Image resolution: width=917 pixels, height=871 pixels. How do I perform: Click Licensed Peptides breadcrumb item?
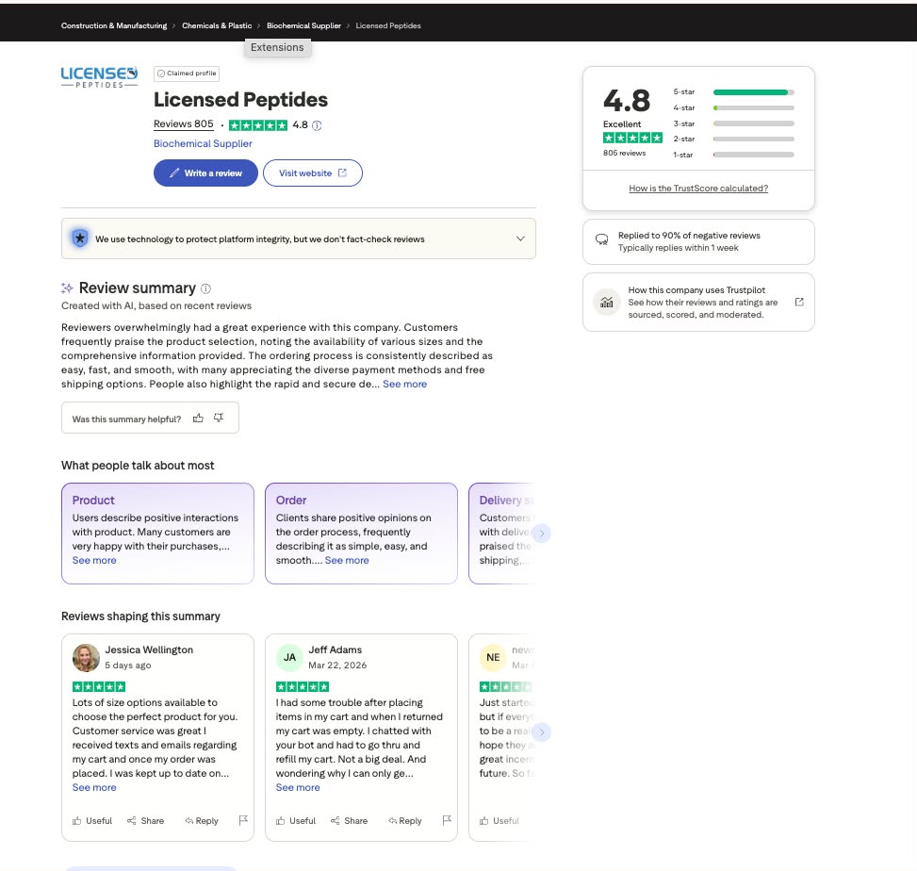(388, 25)
